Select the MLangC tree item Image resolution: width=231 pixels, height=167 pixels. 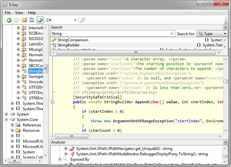(36, 49)
